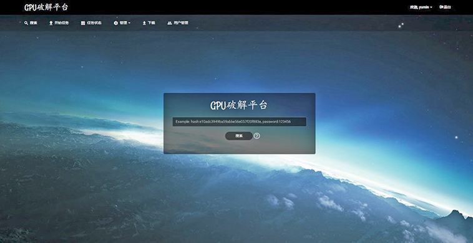Click the grid icon next to 任务状态
The image size is (473, 243).
tap(83, 23)
